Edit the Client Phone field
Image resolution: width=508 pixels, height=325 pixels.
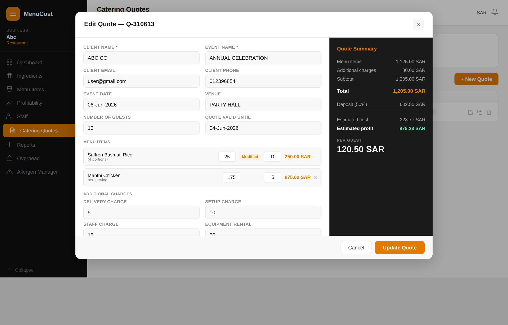263,81
